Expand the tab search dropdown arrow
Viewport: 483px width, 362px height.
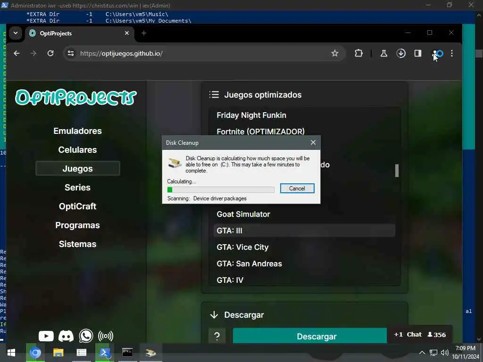point(16,33)
